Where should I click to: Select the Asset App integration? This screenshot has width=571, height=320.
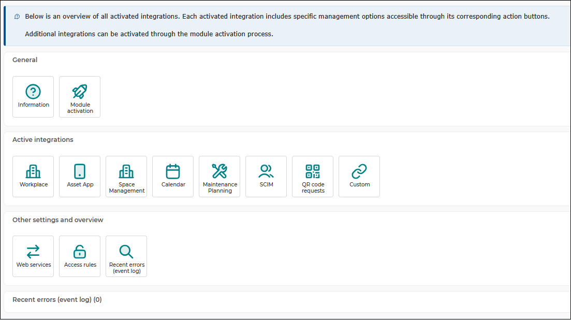pyautogui.click(x=80, y=177)
